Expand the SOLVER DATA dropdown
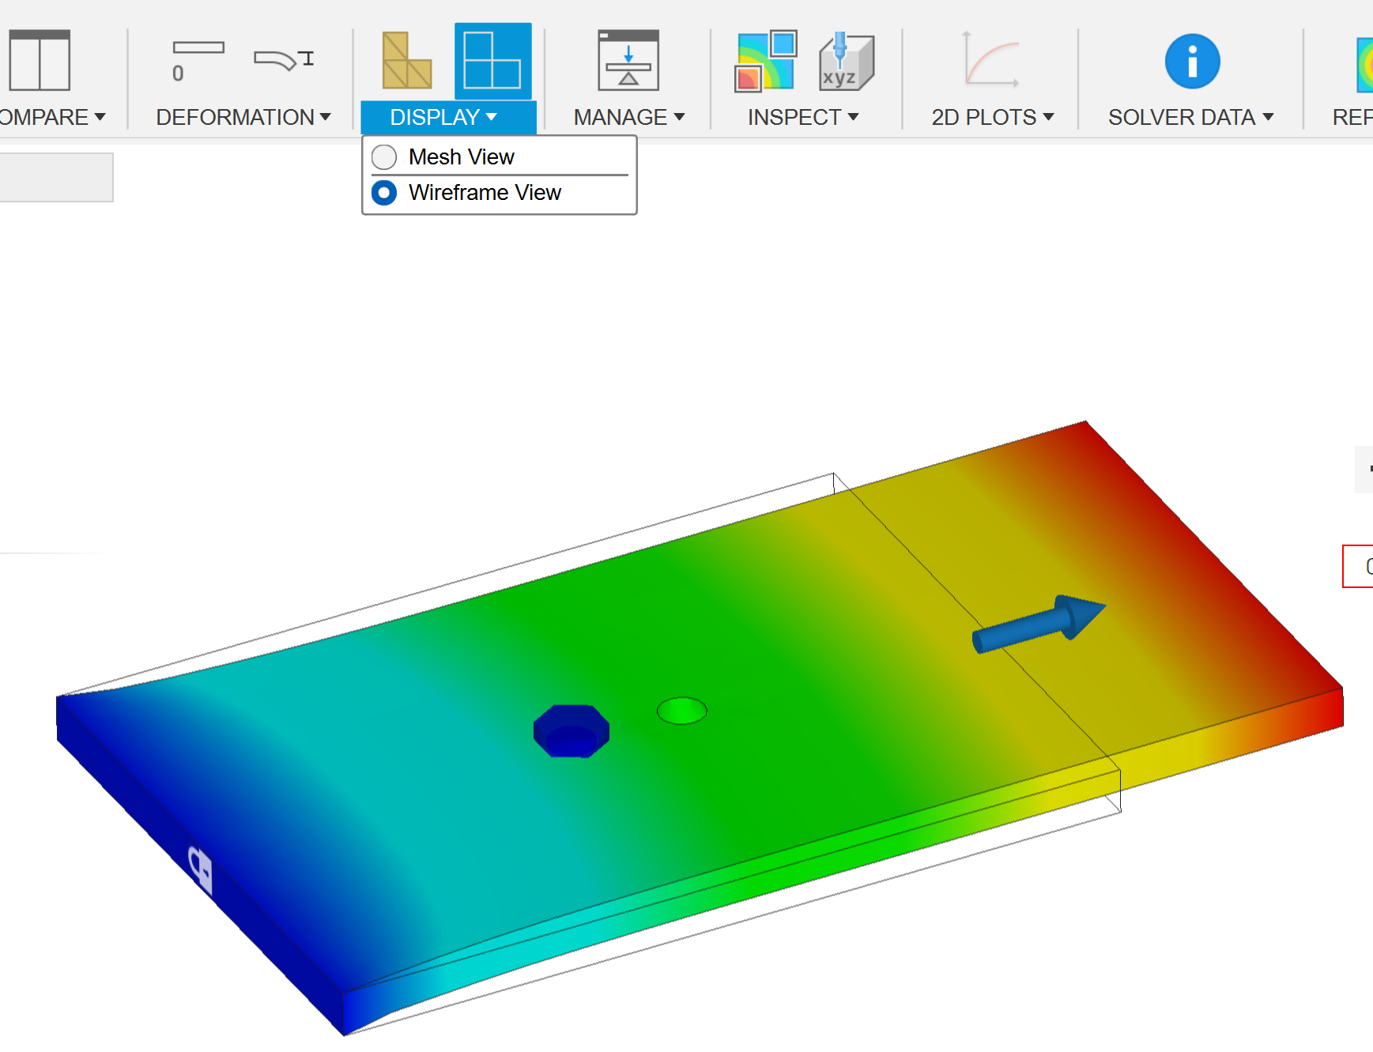Image resolution: width=1373 pixels, height=1052 pixels. click(x=1270, y=117)
